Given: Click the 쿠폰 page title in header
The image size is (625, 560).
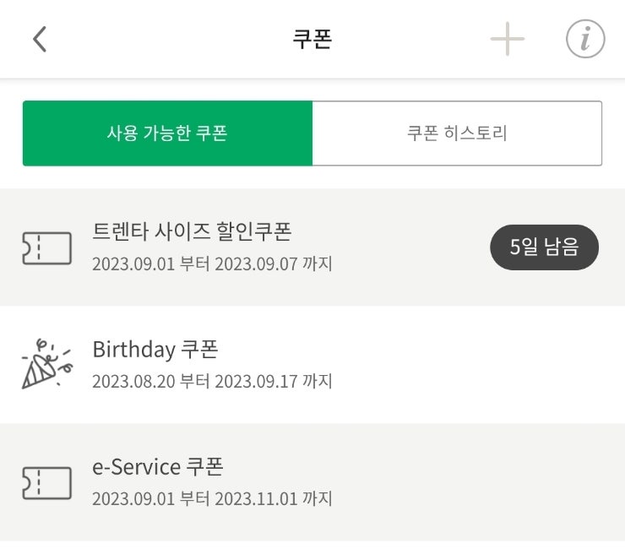Looking at the screenshot, I should click(x=312, y=40).
